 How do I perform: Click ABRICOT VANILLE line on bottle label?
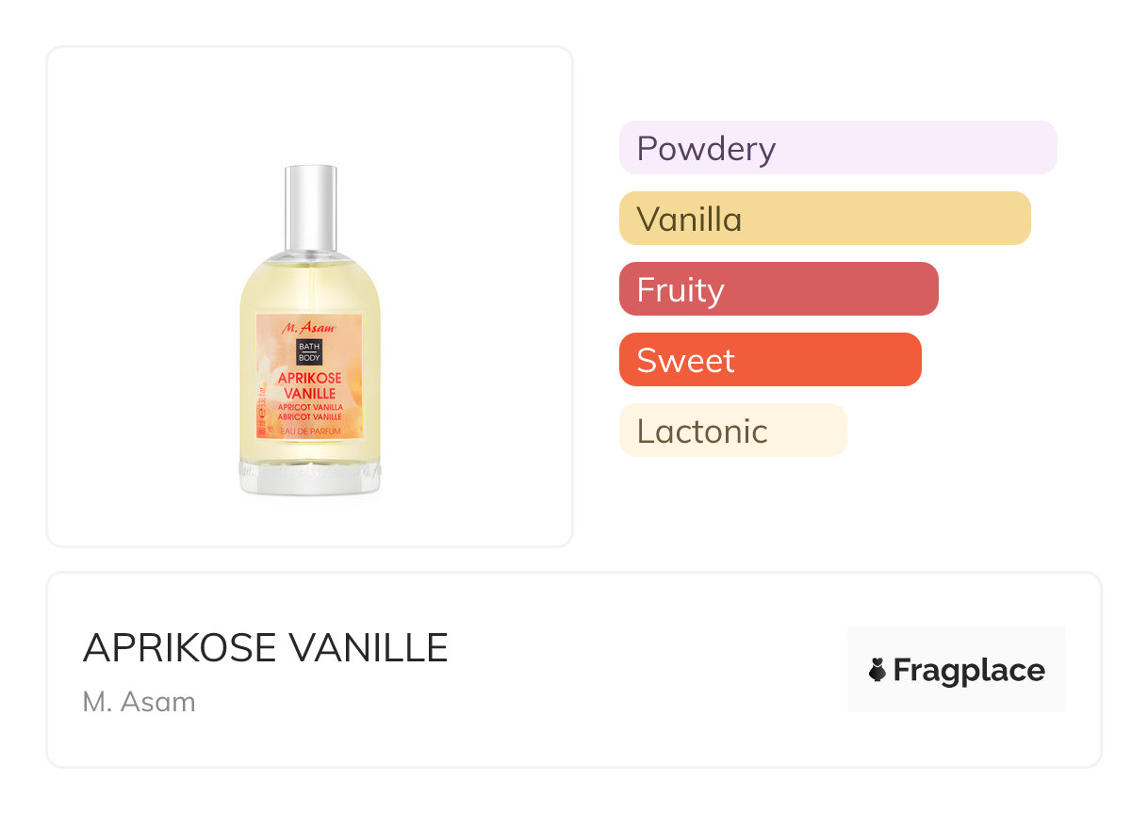[x=309, y=416]
